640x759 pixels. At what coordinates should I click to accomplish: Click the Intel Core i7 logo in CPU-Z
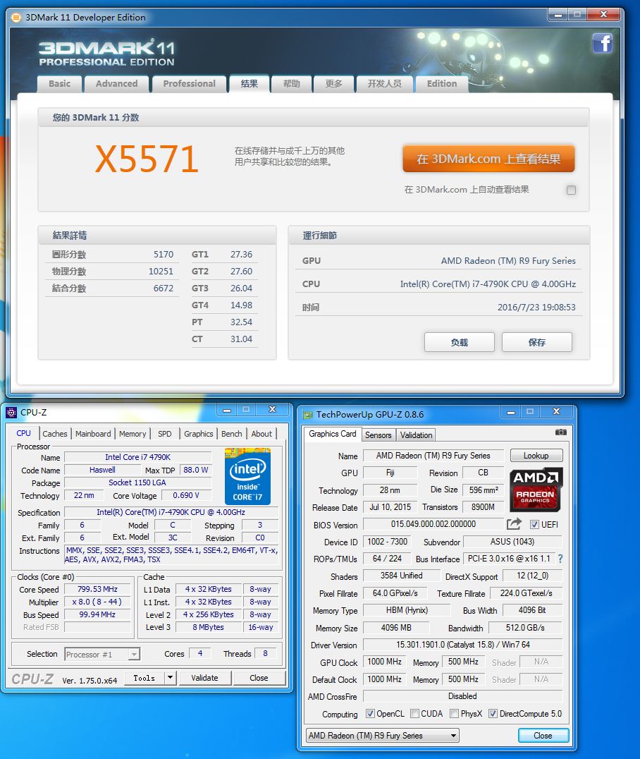(x=247, y=474)
